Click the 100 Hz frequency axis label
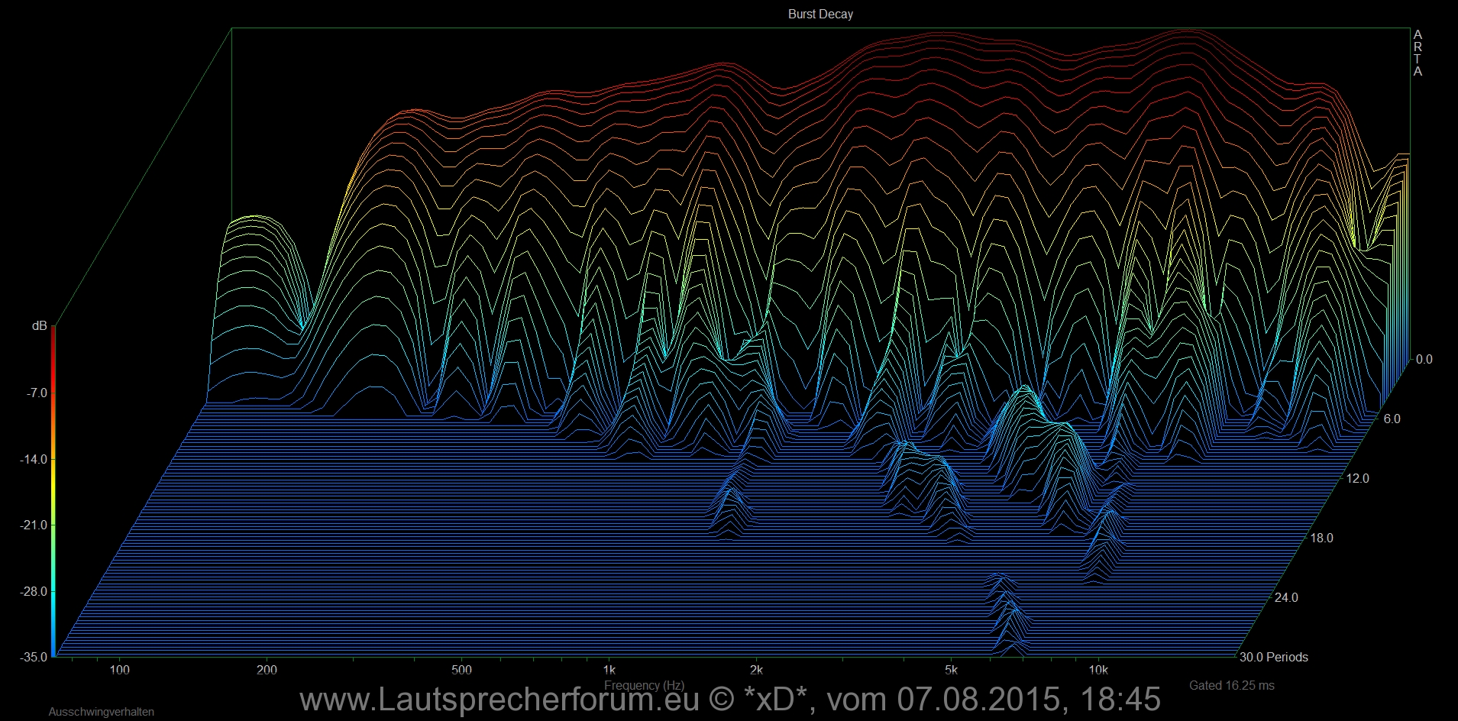This screenshot has height=721, width=1458. point(119,671)
